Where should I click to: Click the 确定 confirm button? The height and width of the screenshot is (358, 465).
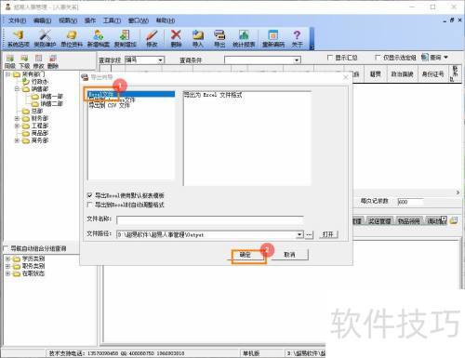coord(246,255)
